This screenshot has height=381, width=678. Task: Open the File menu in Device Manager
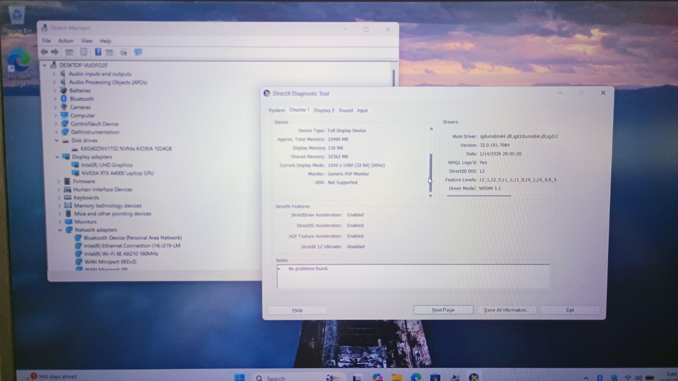coord(46,41)
